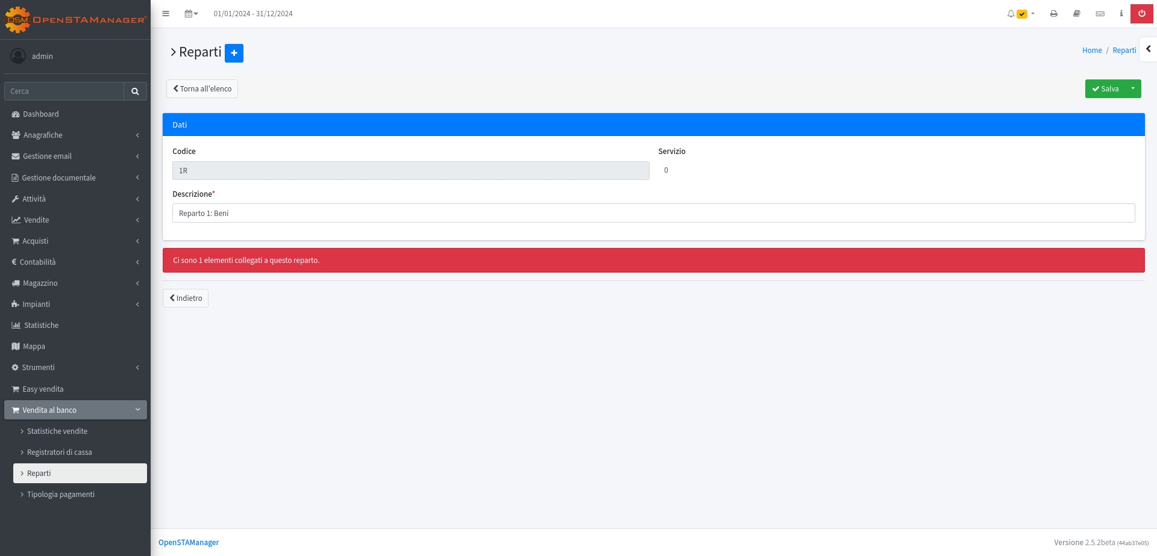Open the calendar date range picker

tap(191, 14)
